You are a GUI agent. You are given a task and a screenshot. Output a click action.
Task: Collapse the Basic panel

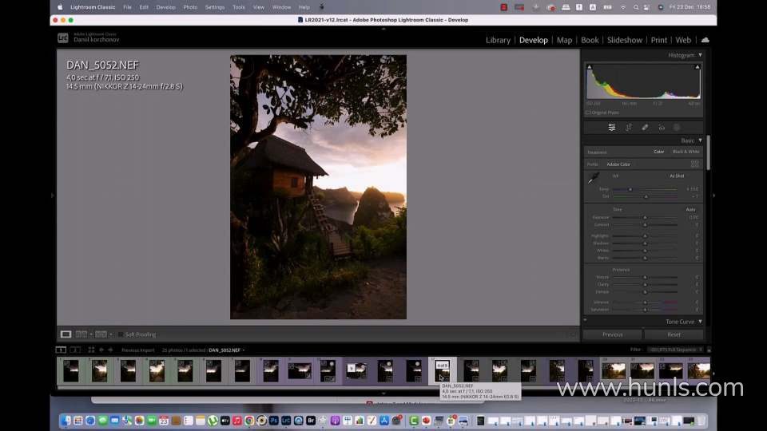[x=700, y=140]
